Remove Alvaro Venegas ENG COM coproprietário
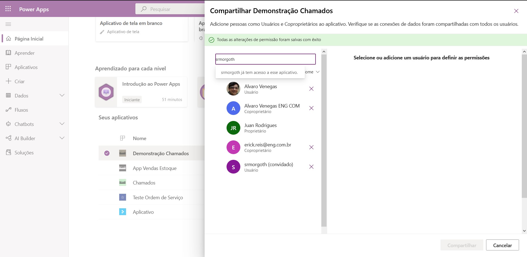Screen dimensions: 527x257 point(311,108)
